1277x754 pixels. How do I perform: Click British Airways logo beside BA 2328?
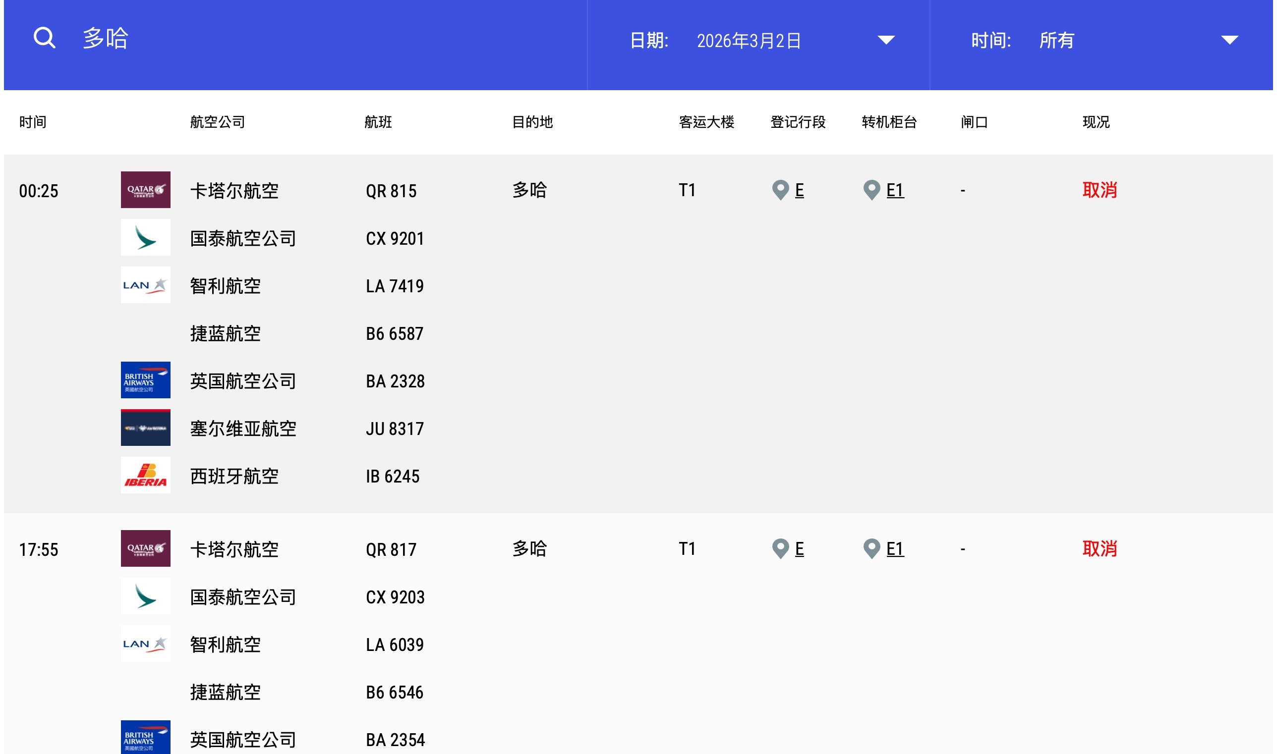[x=145, y=380]
